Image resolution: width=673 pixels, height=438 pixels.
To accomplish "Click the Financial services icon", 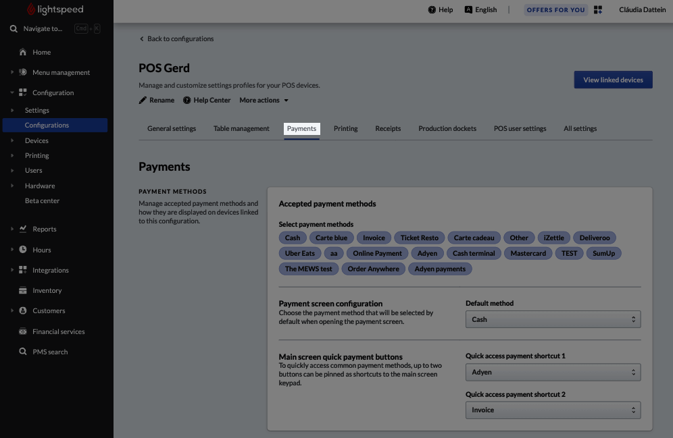I will tap(23, 331).
